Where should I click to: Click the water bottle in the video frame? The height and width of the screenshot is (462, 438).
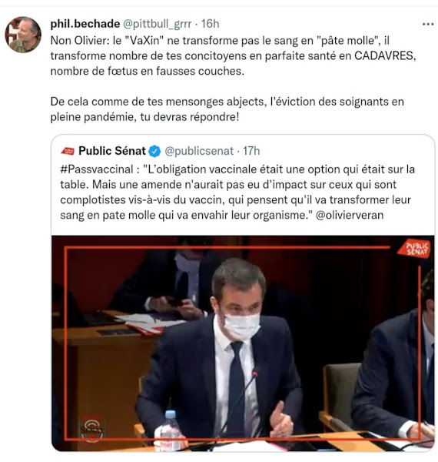[x=171, y=430]
